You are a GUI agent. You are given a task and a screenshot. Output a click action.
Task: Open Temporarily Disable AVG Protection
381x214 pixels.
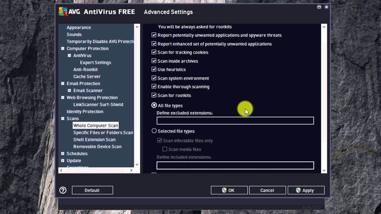[100, 42]
